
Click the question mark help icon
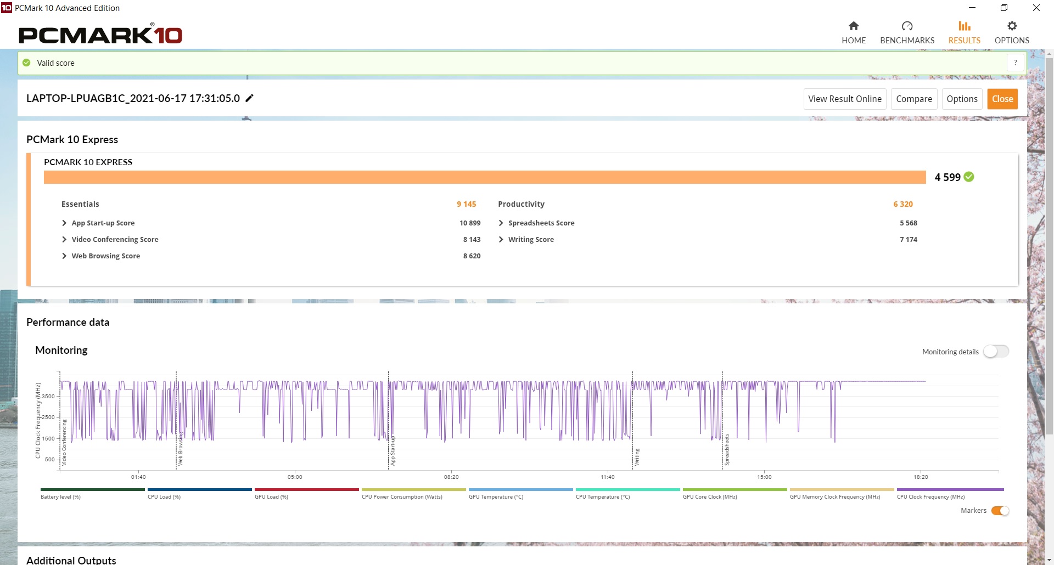coord(1015,63)
